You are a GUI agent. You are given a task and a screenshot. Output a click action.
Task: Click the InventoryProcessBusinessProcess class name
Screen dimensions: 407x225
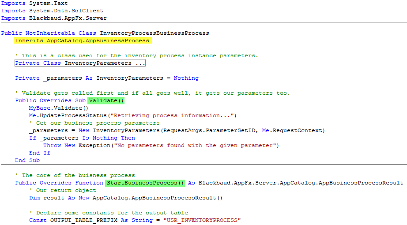coord(155,33)
